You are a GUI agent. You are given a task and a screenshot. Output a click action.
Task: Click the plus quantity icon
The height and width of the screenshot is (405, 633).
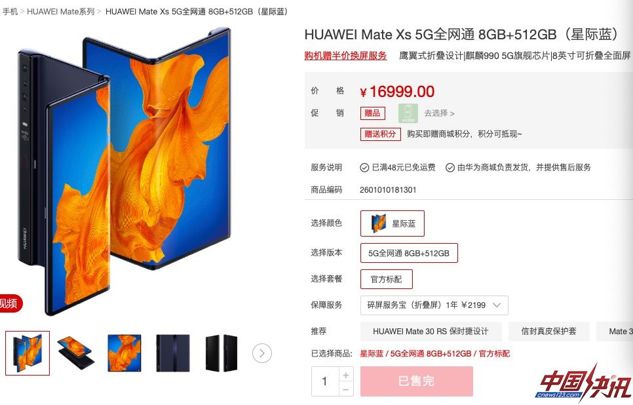click(x=346, y=375)
